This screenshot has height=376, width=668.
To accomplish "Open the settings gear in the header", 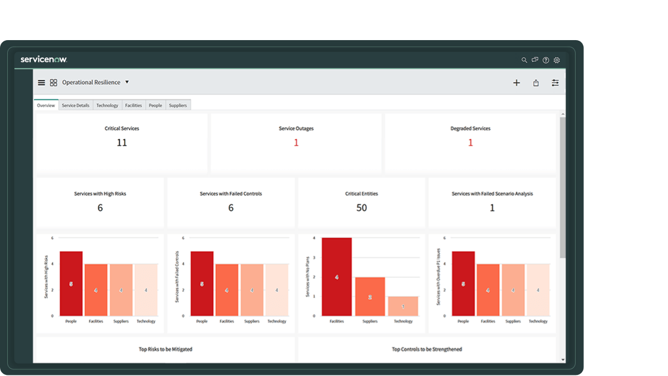I will click(557, 60).
